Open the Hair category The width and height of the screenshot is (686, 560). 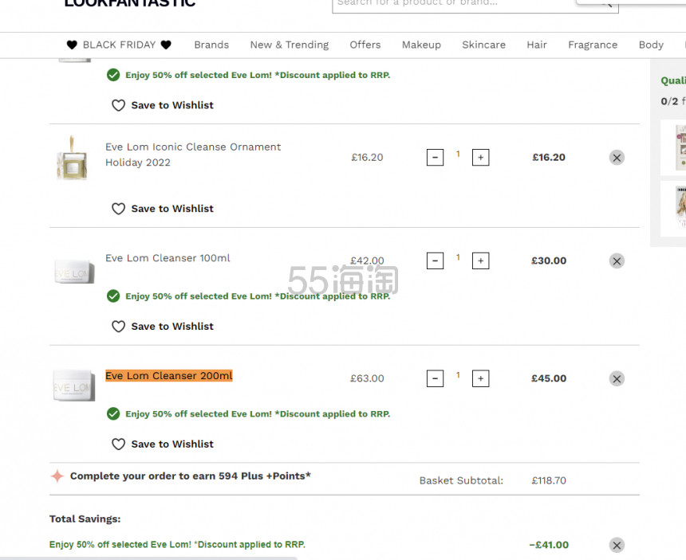[x=536, y=45]
